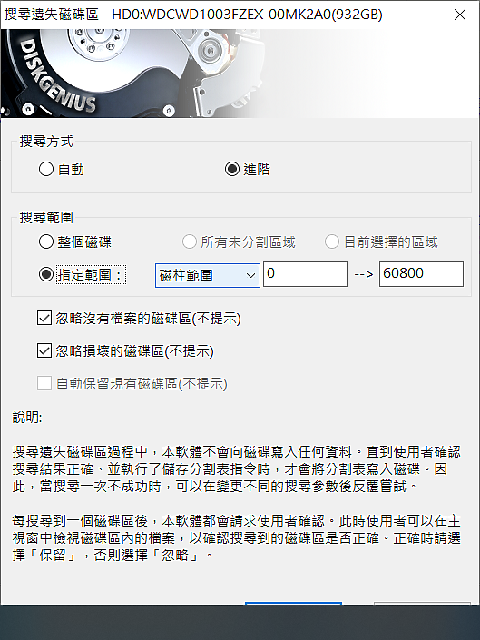Uncheck 忽略沒有檔案的磁碟區 checkbox
480x640 pixels.
(x=44, y=318)
